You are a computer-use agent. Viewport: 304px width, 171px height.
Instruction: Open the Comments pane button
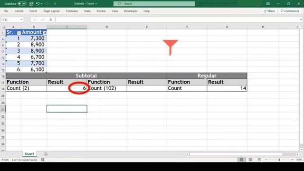pos(290,11)
